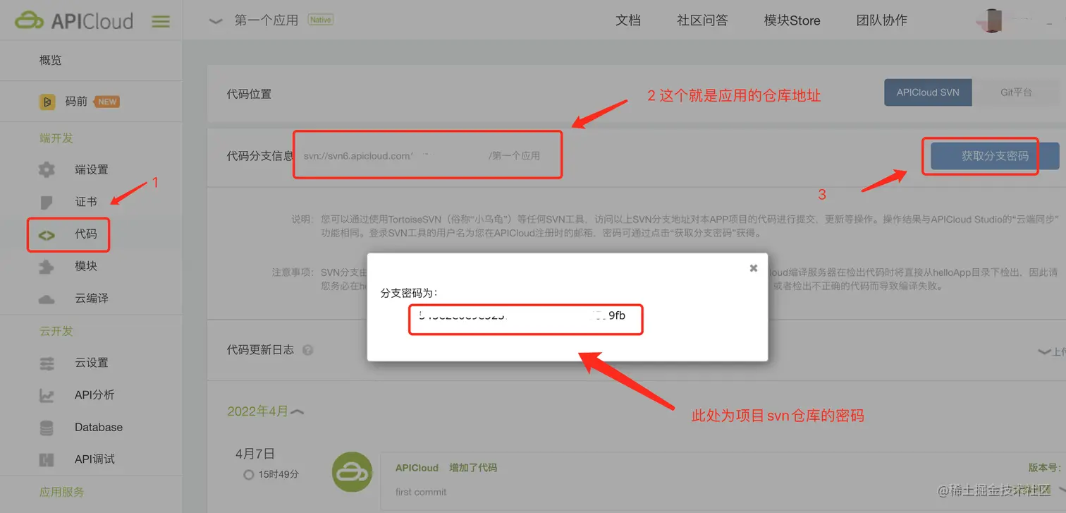Go to API调试 in sidebar
The width and height of the screenshot is (1066, 513).
pyautogui.click(x=94, y=459)
